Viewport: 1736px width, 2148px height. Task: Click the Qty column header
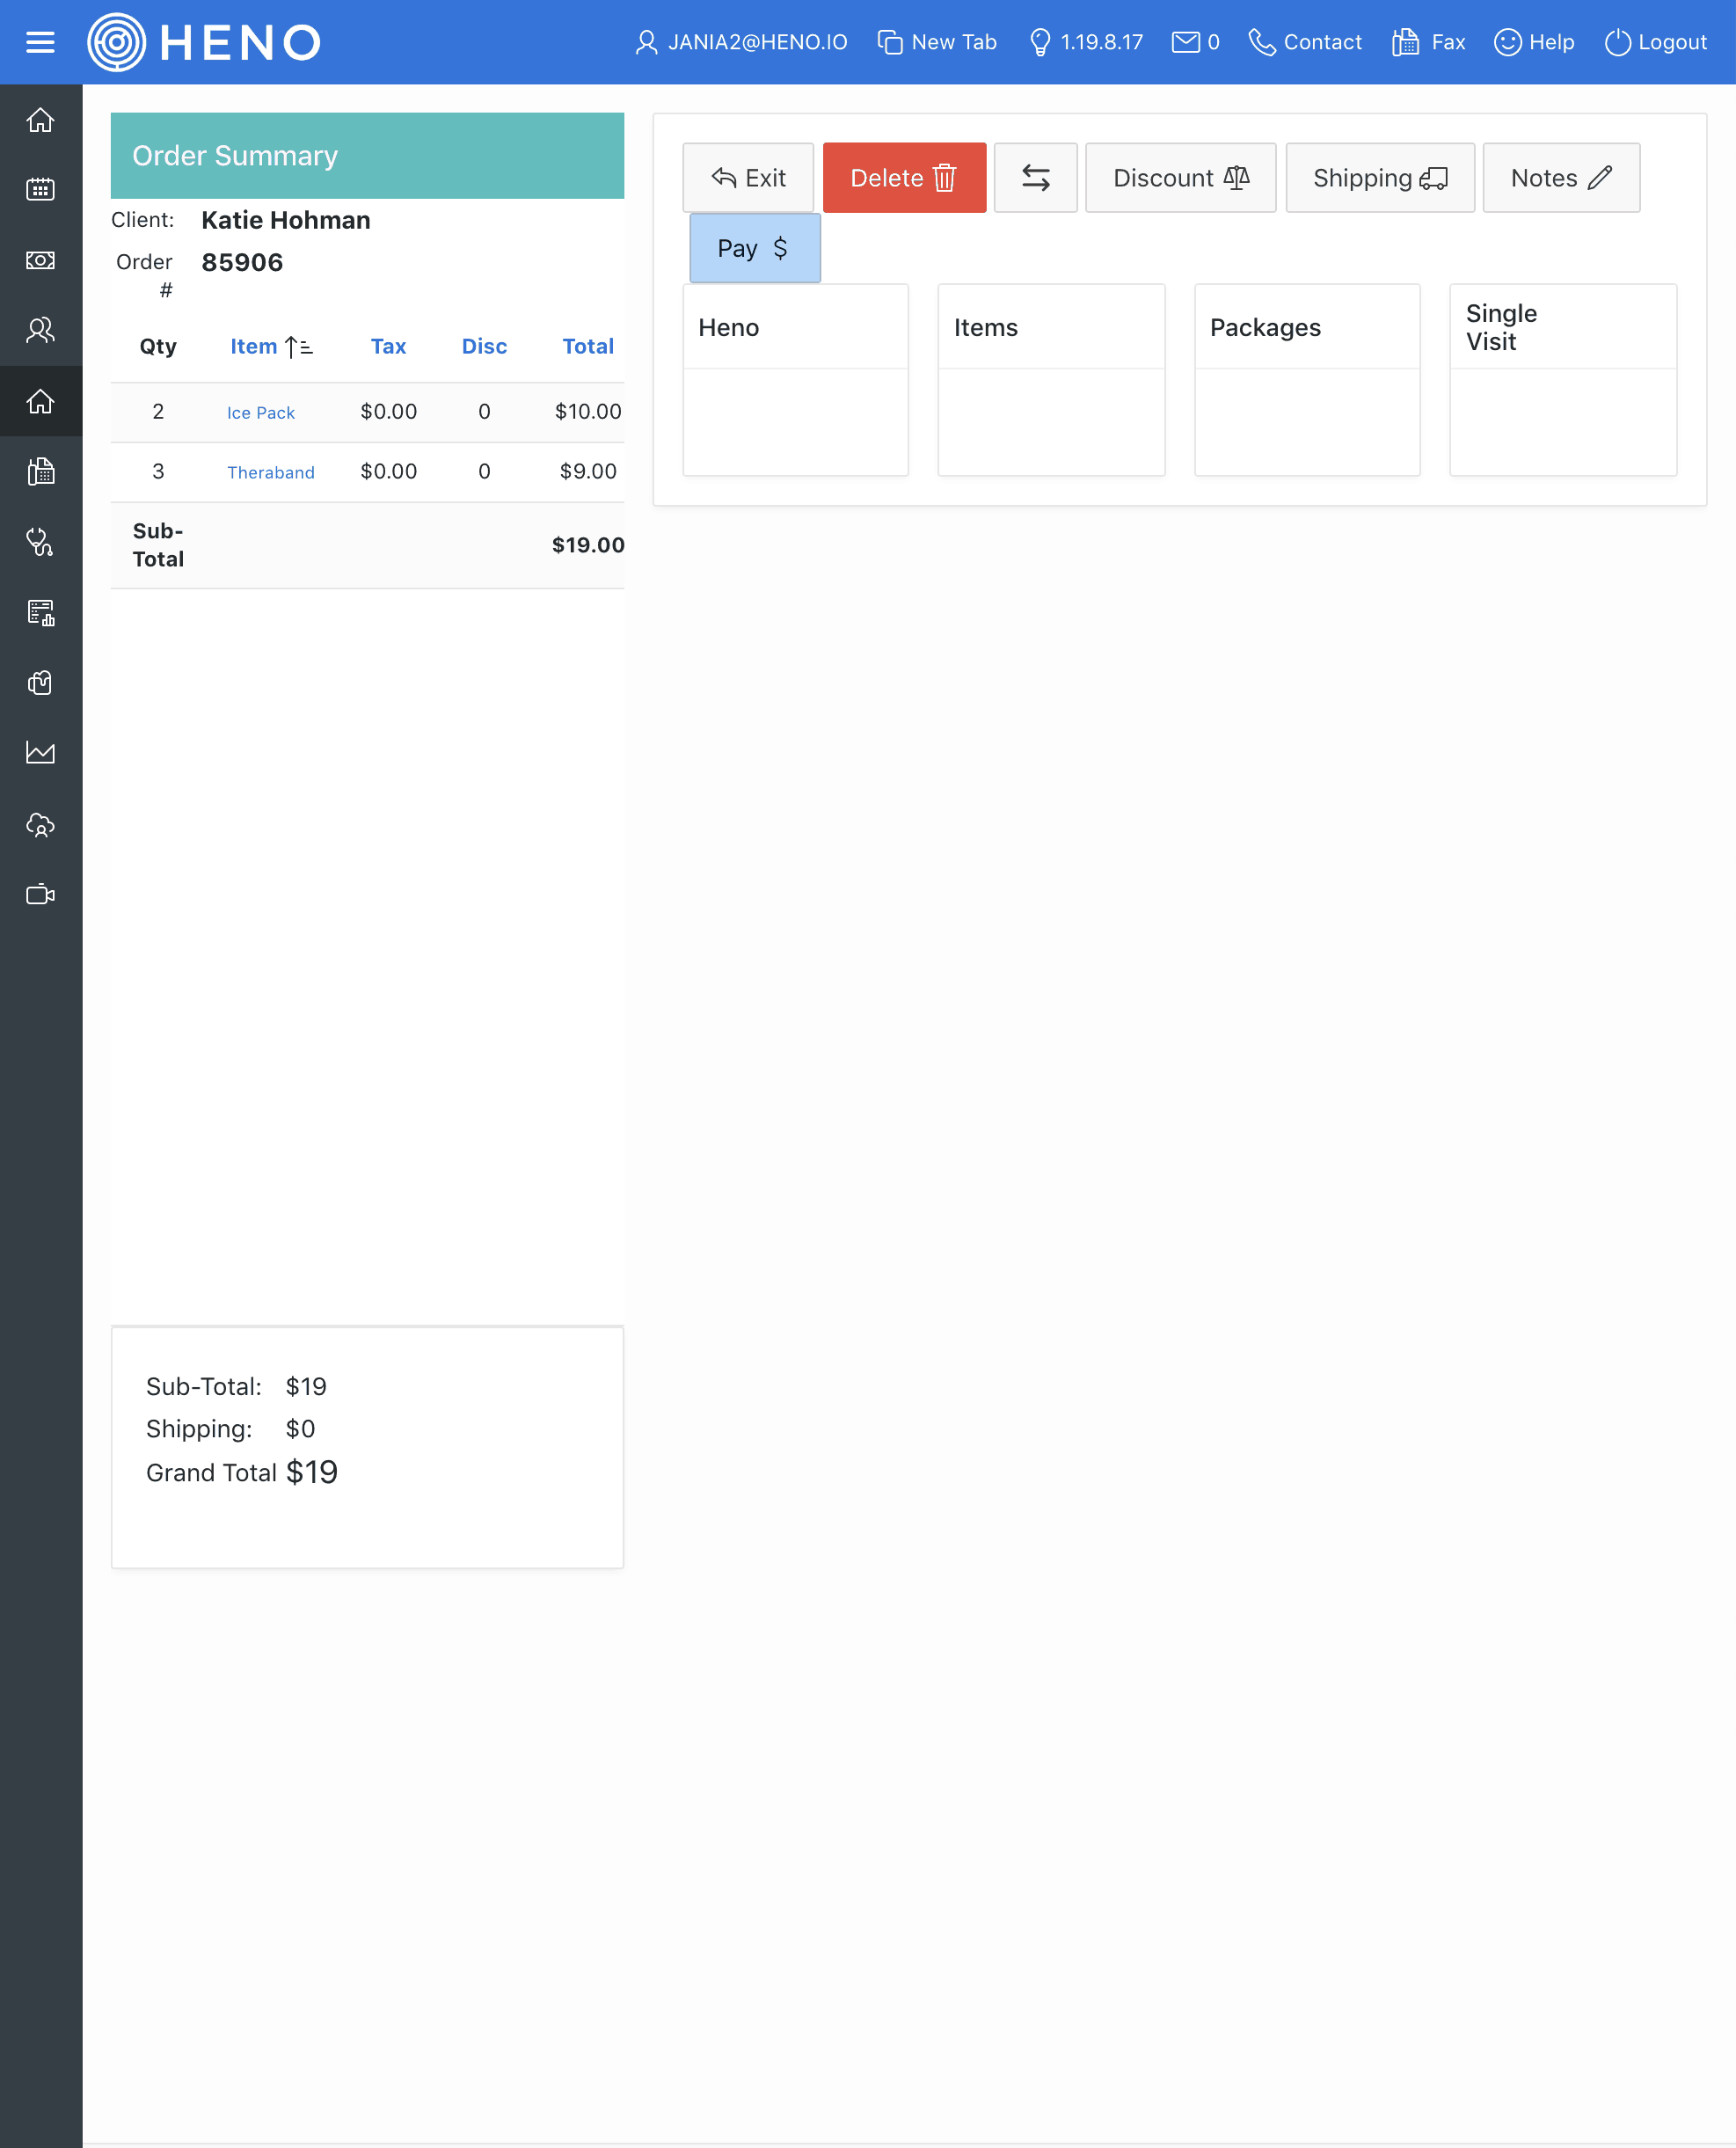tap(158, 347)
